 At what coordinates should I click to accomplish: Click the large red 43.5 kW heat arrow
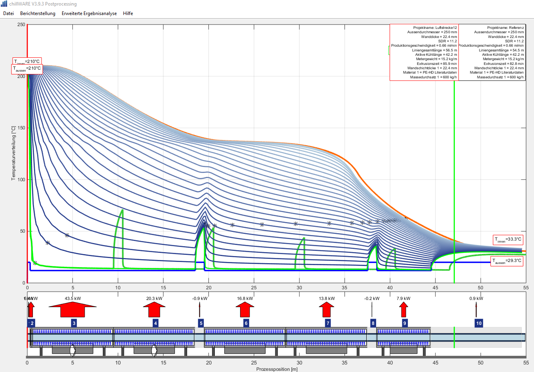(x=72, y=309)
